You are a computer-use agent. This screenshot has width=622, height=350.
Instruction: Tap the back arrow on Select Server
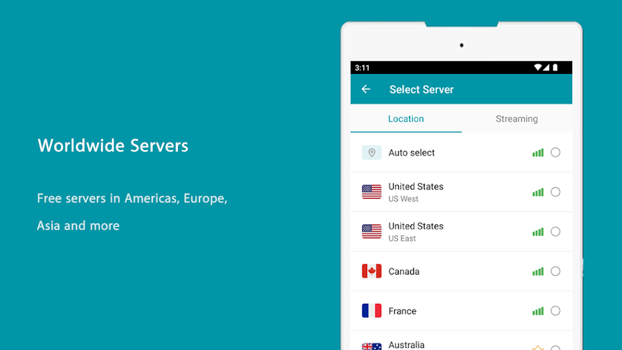click(x=366, y=89)
